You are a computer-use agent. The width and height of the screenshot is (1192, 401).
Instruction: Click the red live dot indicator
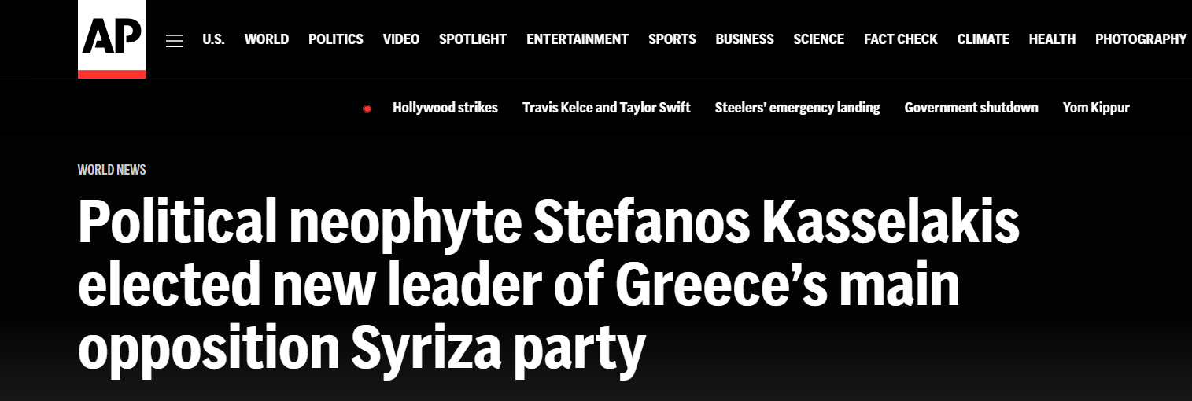pyautogui.click(x=367, y=109)
